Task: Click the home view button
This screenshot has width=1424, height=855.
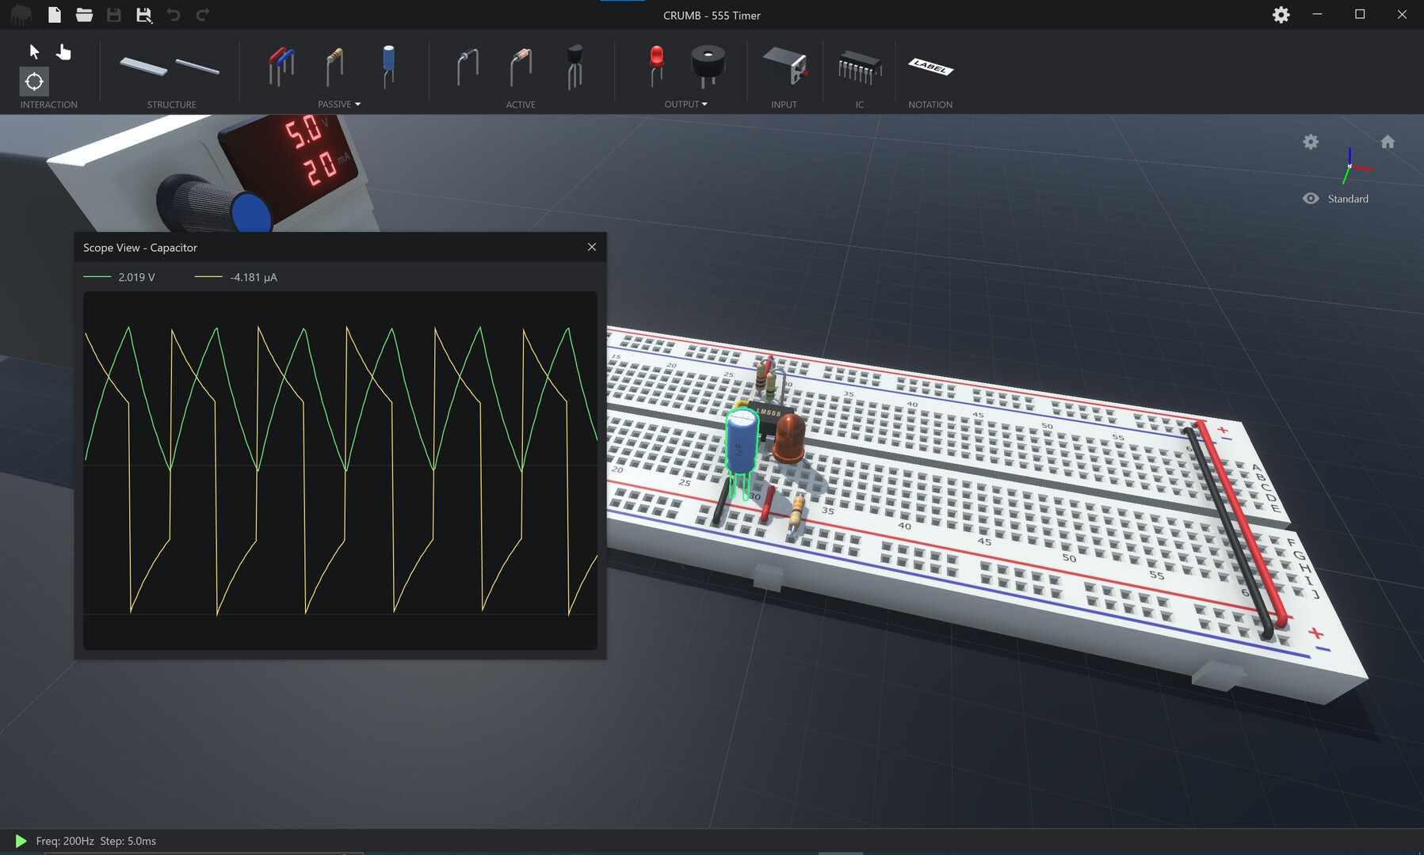Action: (x=1388, y=142)
